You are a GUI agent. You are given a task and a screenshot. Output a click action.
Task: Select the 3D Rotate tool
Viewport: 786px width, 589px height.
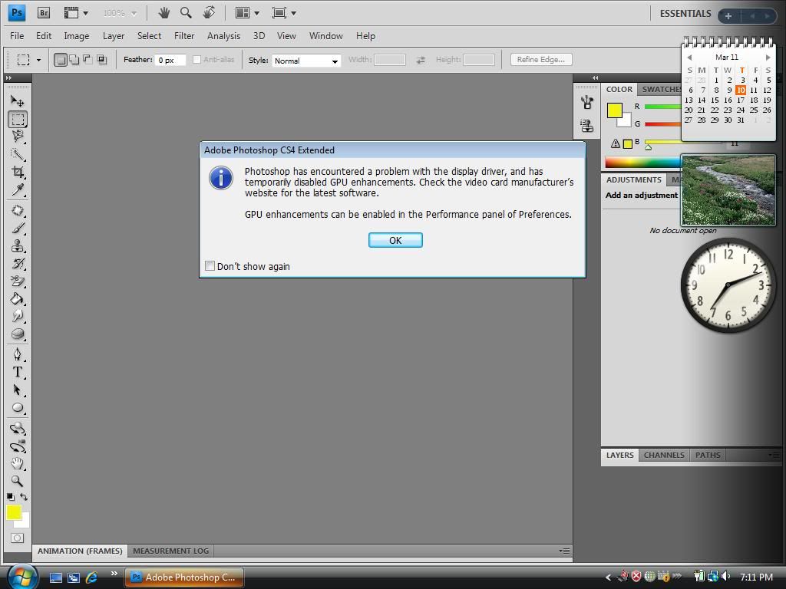[x=18, y=429]
